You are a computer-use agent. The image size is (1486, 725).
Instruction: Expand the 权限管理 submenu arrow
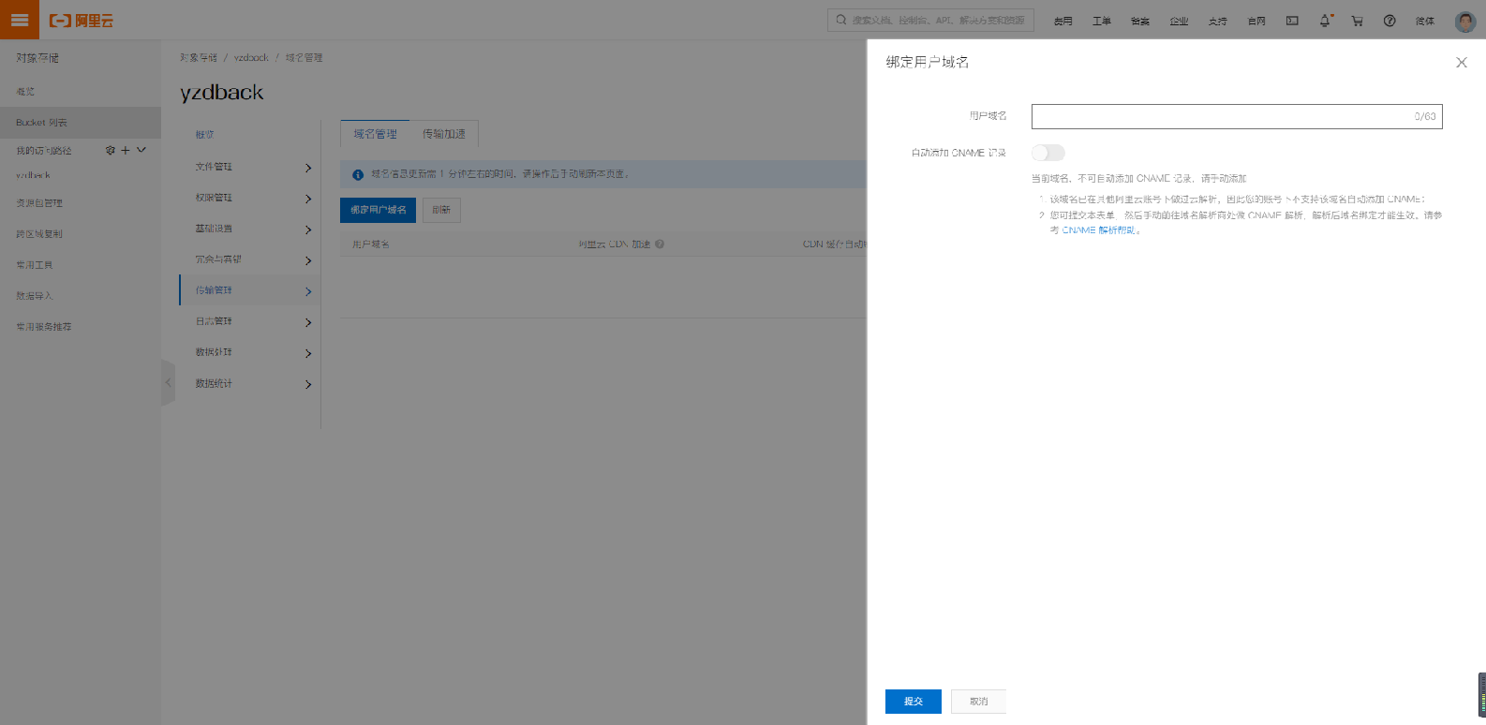pos(308,199)
